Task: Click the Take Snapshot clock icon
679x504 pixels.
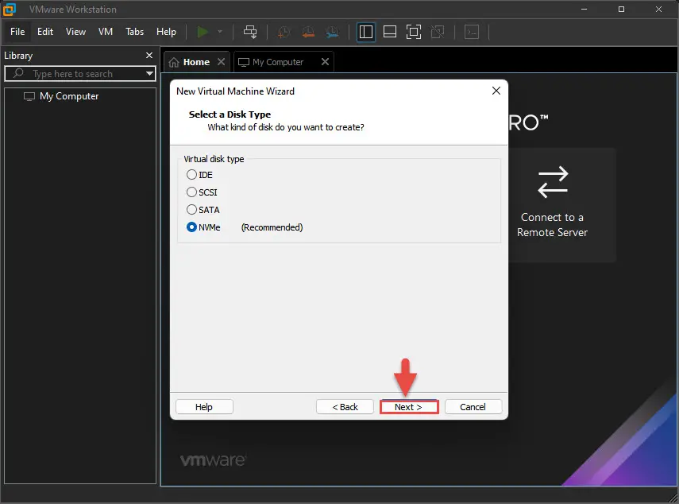Action: coord(284,32)
